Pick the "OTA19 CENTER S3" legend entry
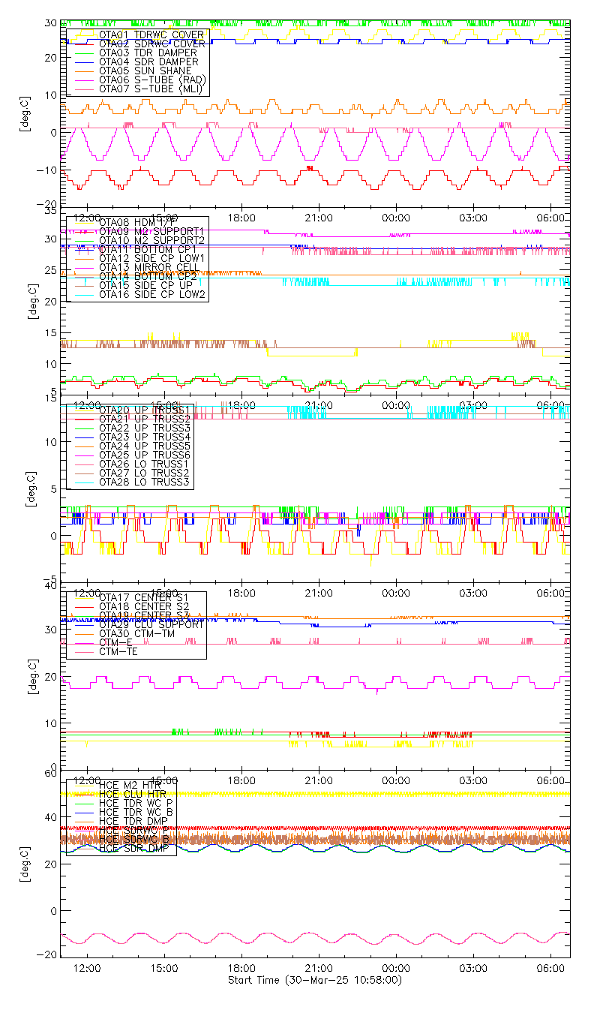 pyautogui.click(x=144, y=615)
